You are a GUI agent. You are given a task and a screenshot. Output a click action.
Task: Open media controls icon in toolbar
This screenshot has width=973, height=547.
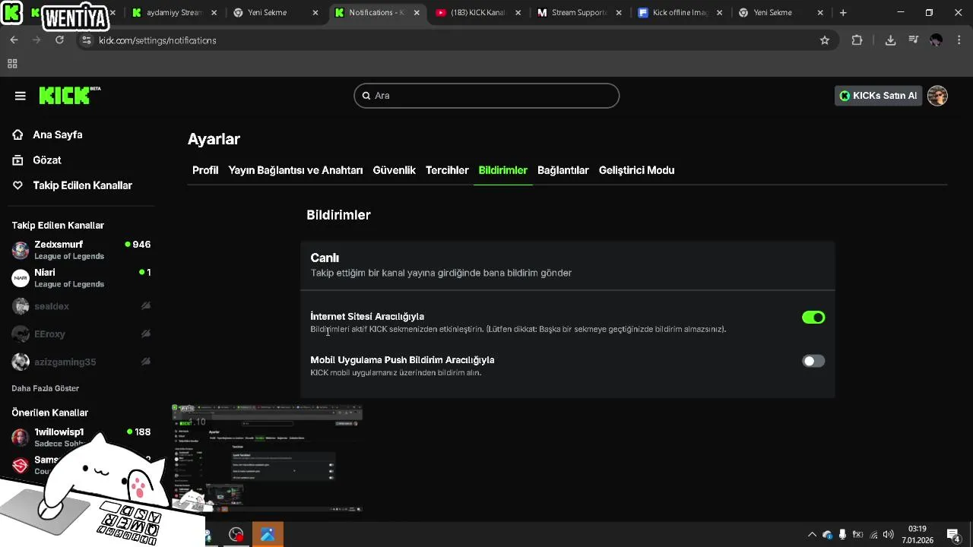pyautogui.click(x=914, y=40)
